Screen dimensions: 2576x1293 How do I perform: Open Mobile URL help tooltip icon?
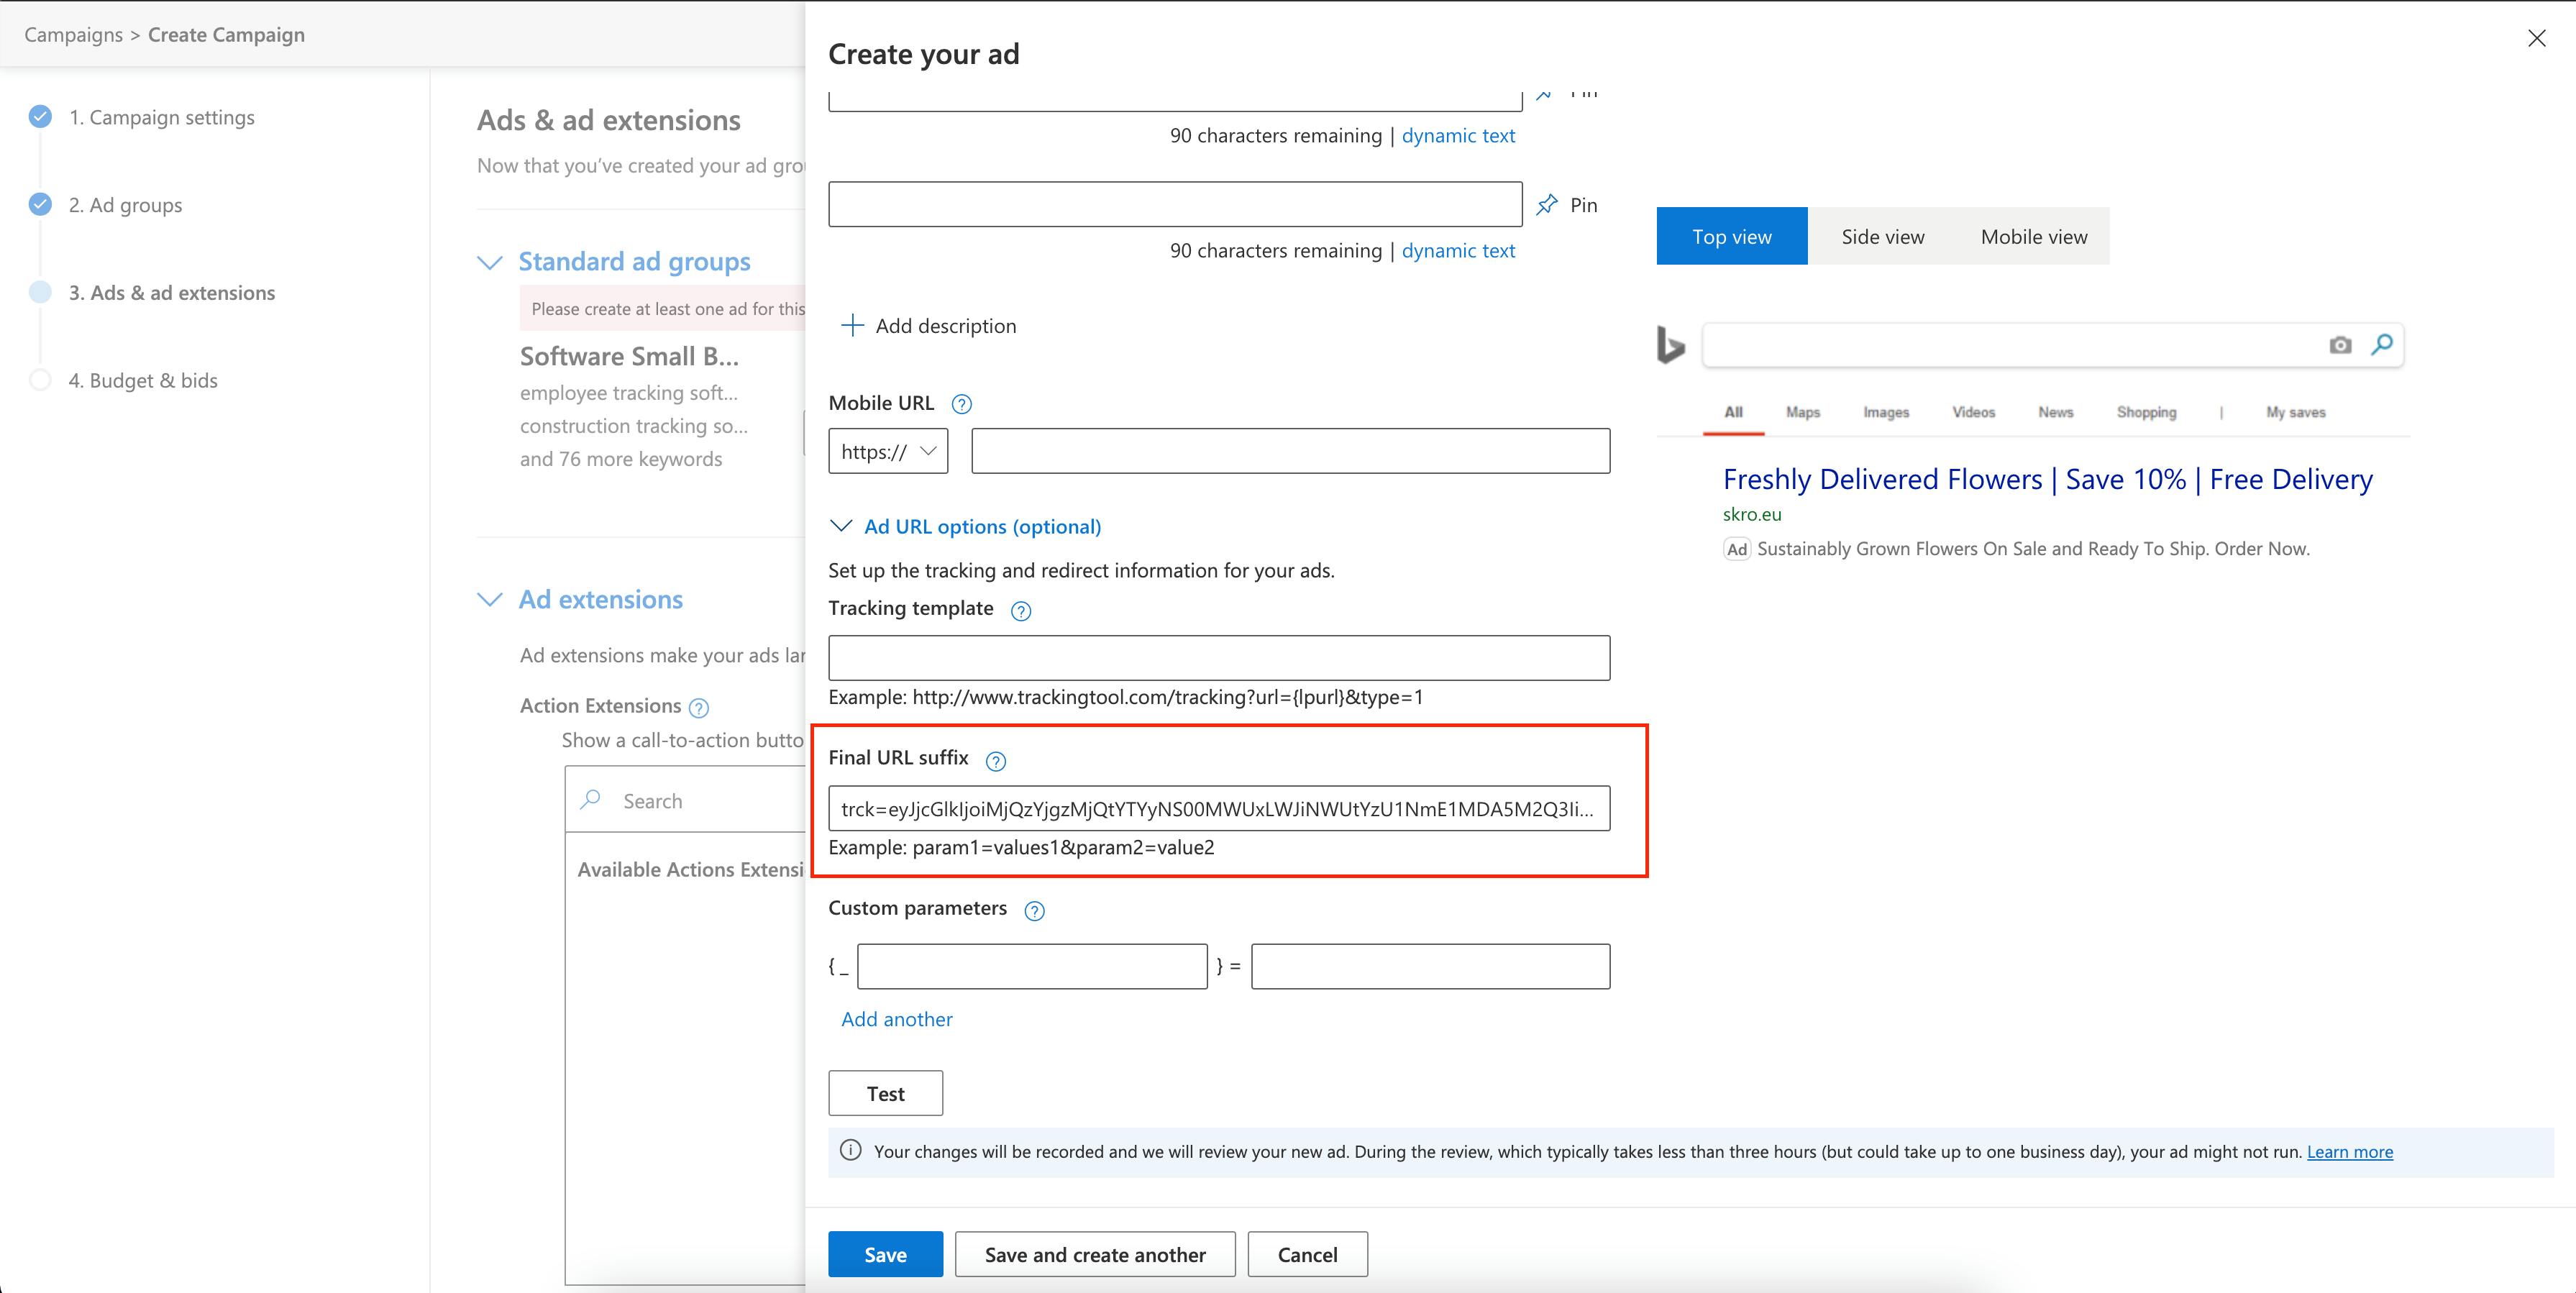point(961,404)
